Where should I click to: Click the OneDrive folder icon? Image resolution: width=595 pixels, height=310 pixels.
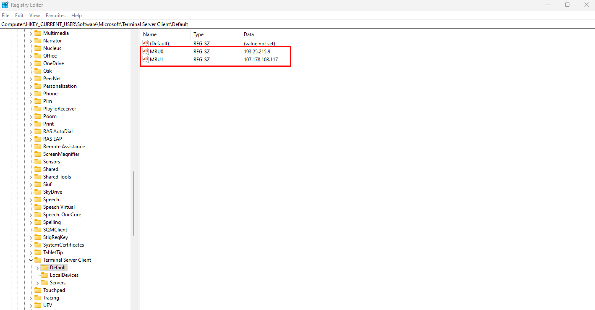38,63
